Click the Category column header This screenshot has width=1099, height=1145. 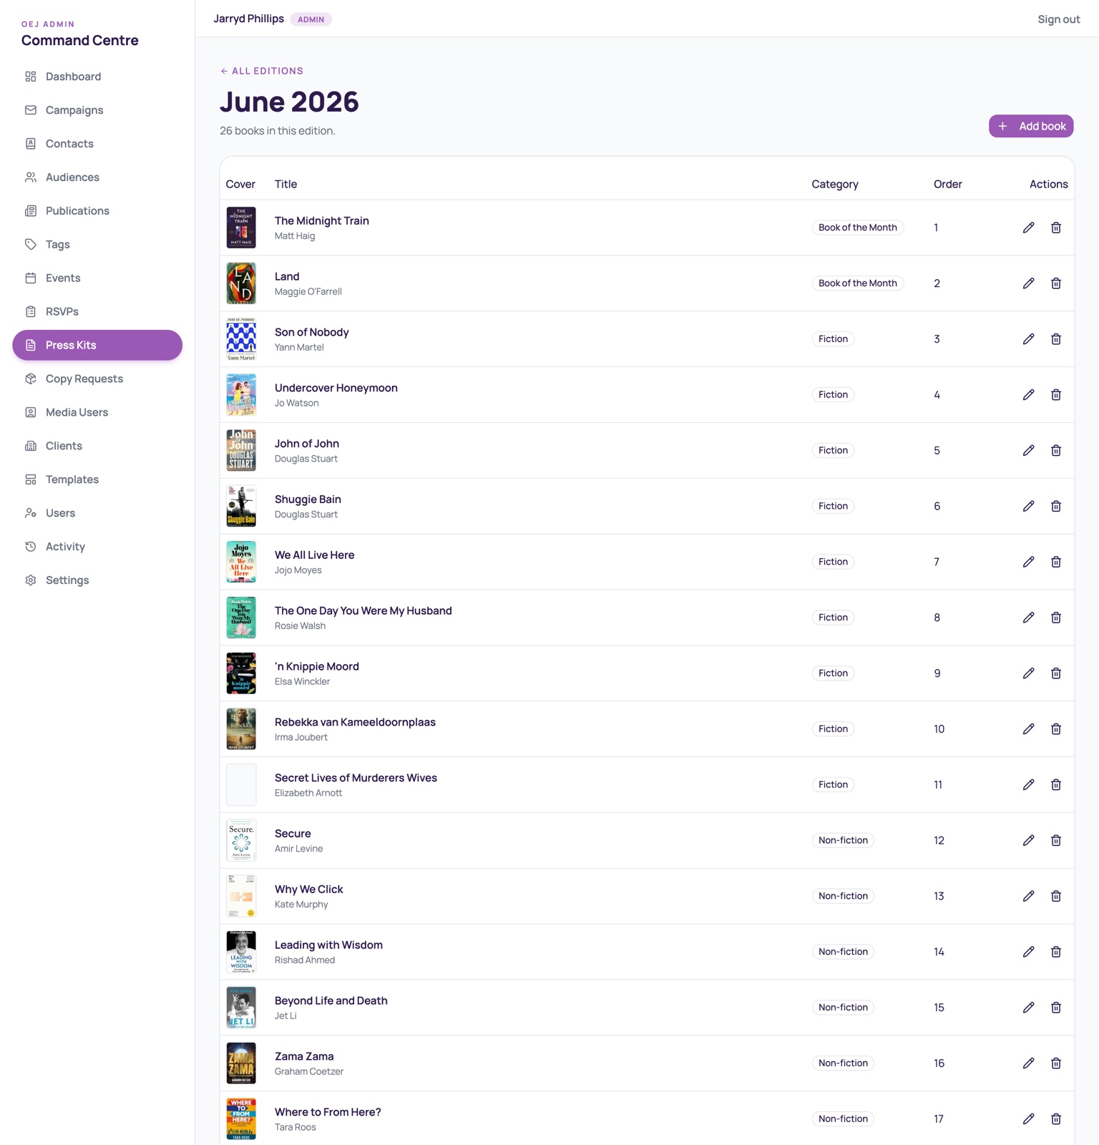point(835,184)
